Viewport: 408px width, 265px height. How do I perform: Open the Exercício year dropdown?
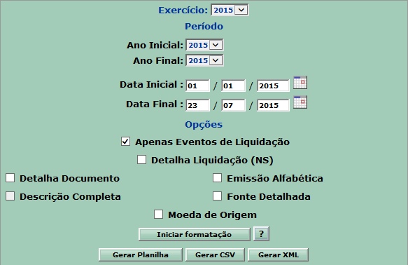230,10
